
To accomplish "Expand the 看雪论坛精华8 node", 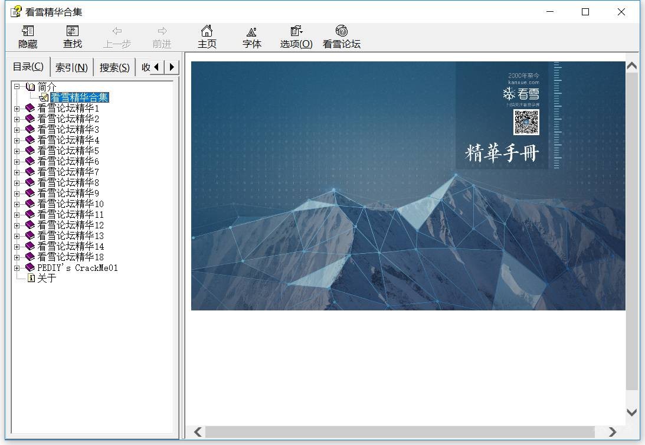I will pos(17,184).
